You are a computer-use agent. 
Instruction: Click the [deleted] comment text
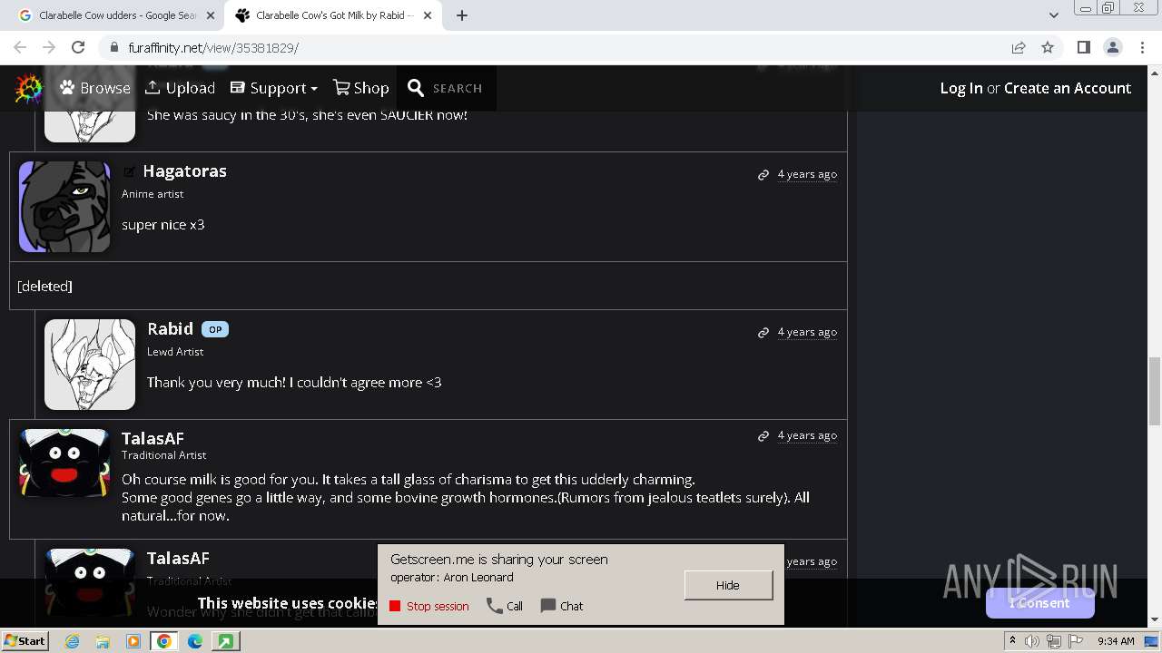(44, 286)
